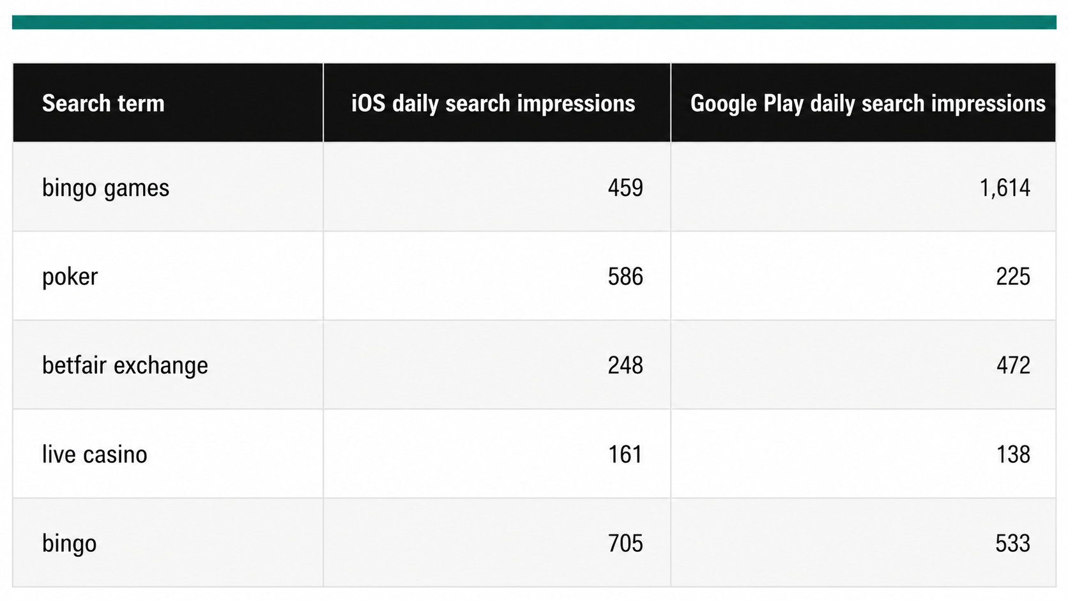Select the poker search term cell
Viewport: 1068px width, 601px height.
[70, 277]
